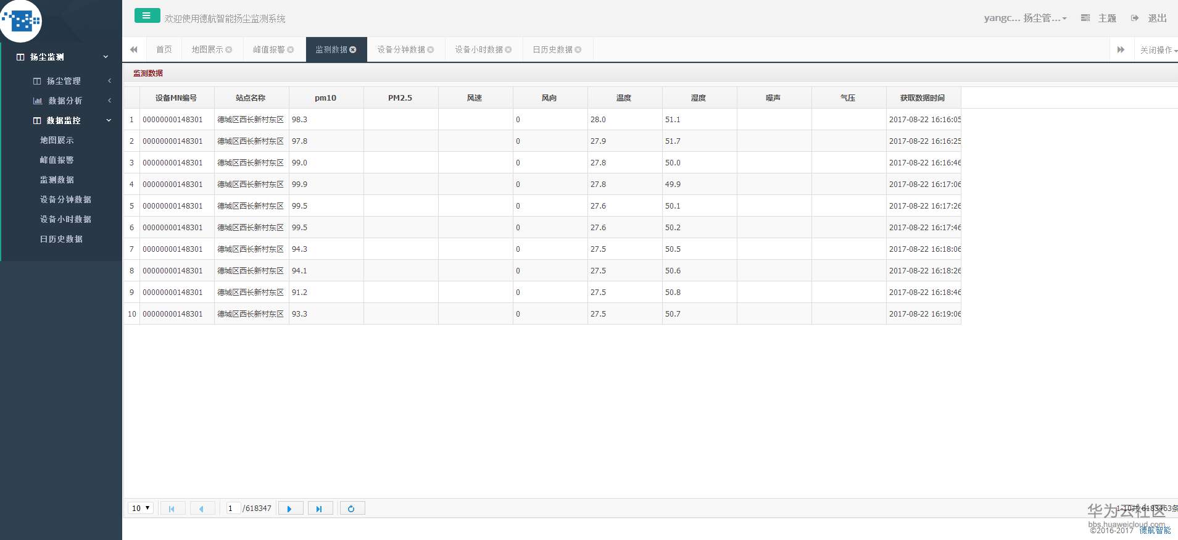Screen dimensions: 1178x540
Task: Collapse the 扬尘监测 menu section
Action: click(x=106, y=57)
